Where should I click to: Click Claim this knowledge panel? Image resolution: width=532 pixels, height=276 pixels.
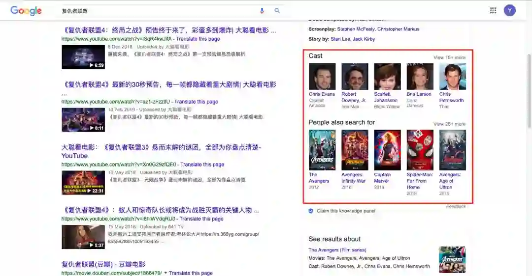coord(346,211)
